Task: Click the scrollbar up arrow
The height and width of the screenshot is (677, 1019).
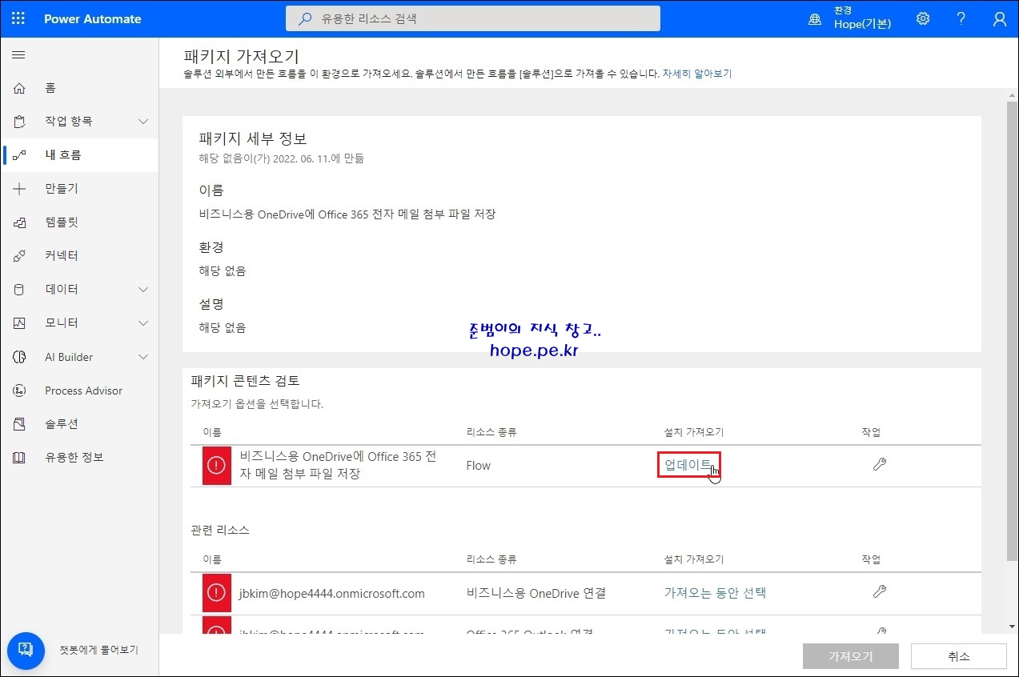Action: coord(1012,95)
